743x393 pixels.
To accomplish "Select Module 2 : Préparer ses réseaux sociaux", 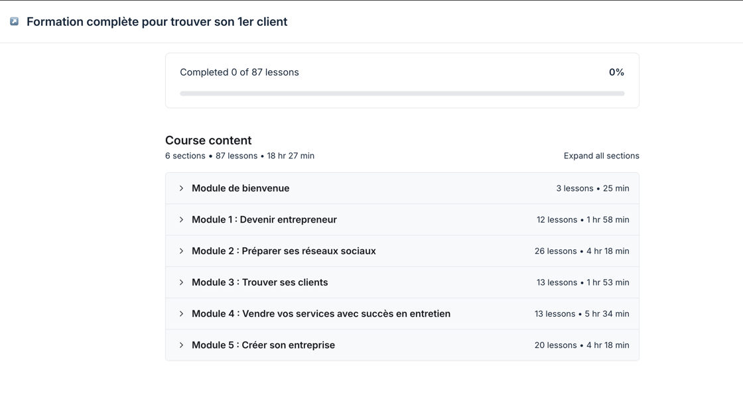I will click(283, 251).
